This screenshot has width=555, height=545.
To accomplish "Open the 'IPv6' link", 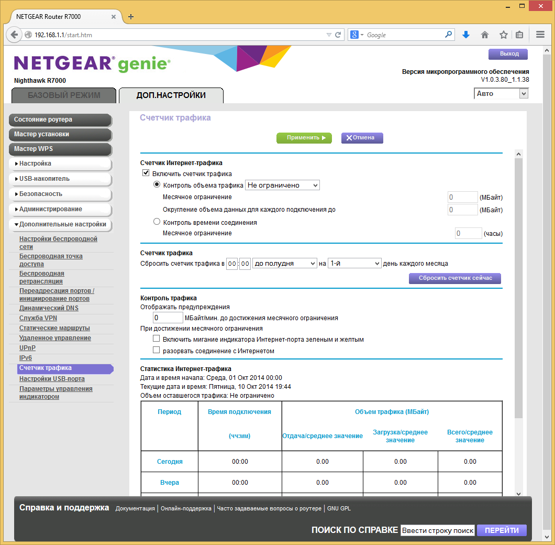I will [26, 358].
